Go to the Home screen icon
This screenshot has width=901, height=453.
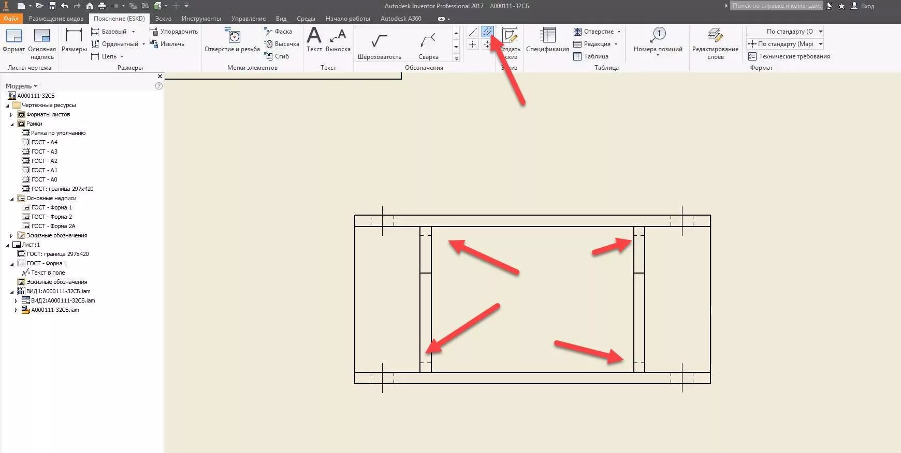(x=90, y=6)
